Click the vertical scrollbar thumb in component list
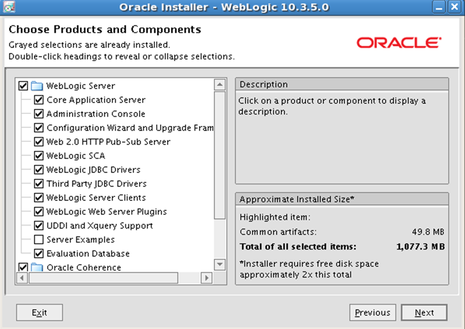 coord(220,155)
